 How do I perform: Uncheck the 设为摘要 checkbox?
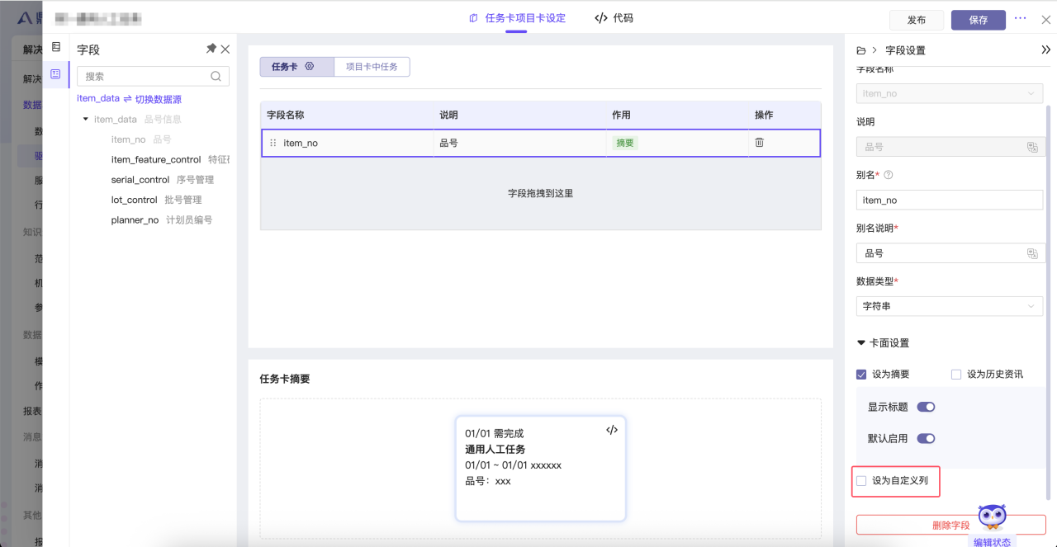(861, 375)
